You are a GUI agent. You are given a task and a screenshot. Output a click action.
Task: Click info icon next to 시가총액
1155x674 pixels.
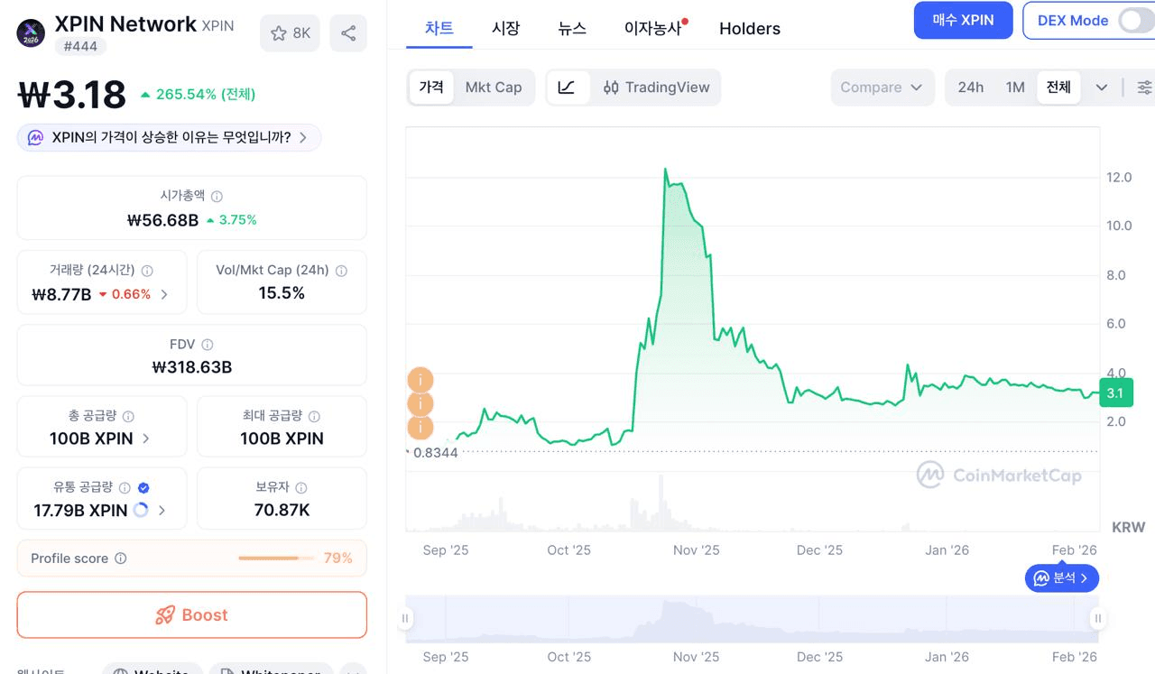pos(217,196)
